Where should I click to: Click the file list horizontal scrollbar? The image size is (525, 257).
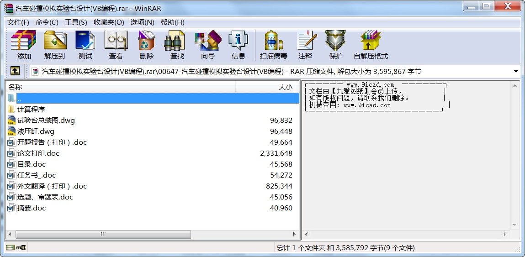103,234
